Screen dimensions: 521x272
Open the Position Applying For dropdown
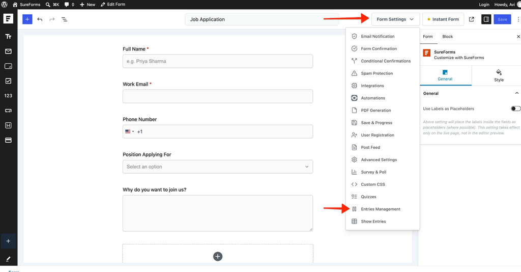(218, 167)
